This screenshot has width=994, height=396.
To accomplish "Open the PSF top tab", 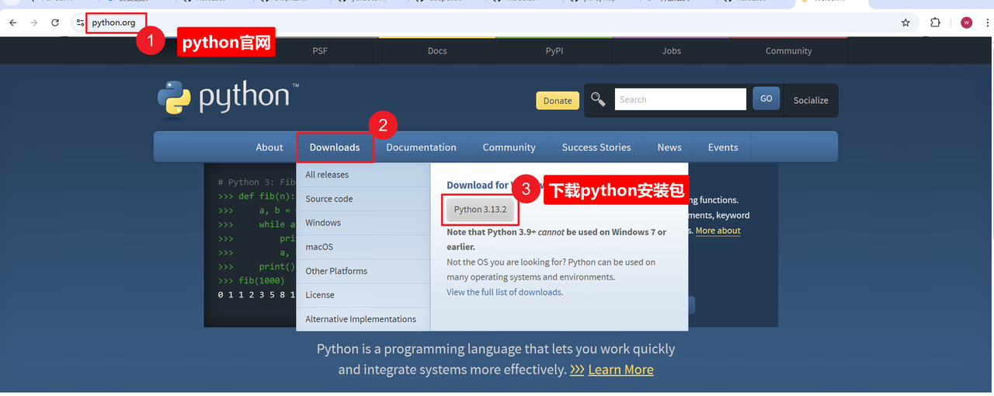I will pos(320,50).
